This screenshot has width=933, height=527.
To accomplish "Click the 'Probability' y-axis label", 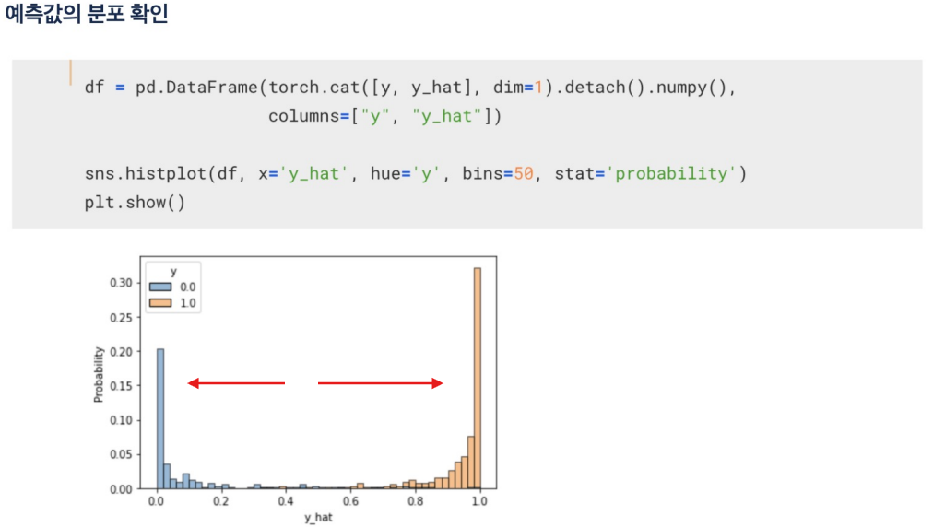I will click(99, 375).
